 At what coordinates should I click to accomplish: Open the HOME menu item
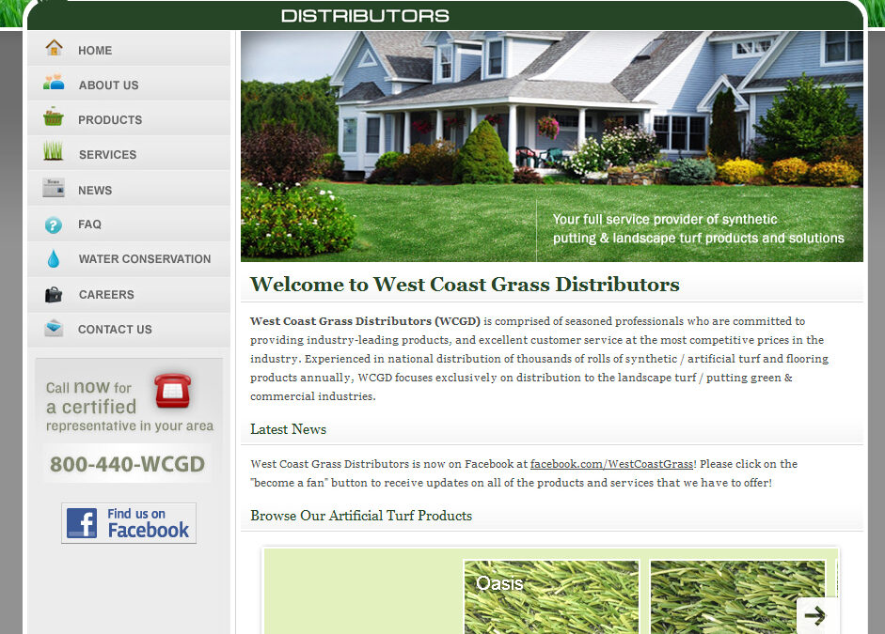tap(129, 49)
